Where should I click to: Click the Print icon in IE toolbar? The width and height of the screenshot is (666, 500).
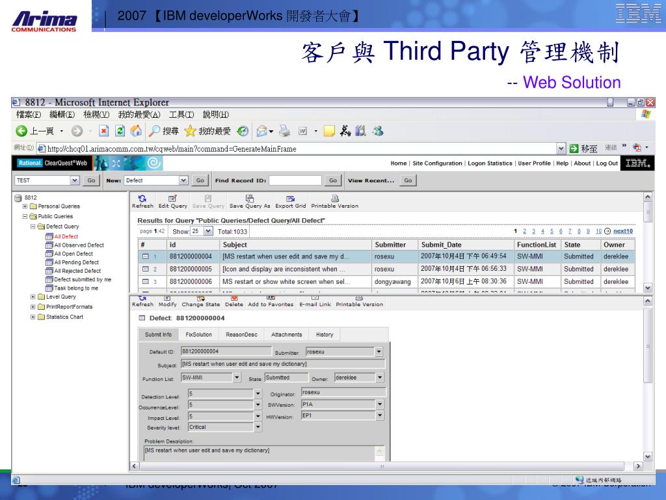pyautogui.click(x=285, y=131)
